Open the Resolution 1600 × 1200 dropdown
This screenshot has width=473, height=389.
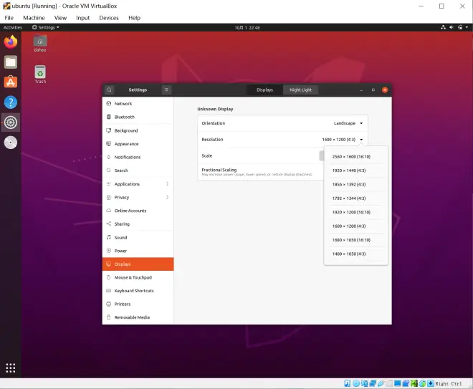click(x=343, y=140)
